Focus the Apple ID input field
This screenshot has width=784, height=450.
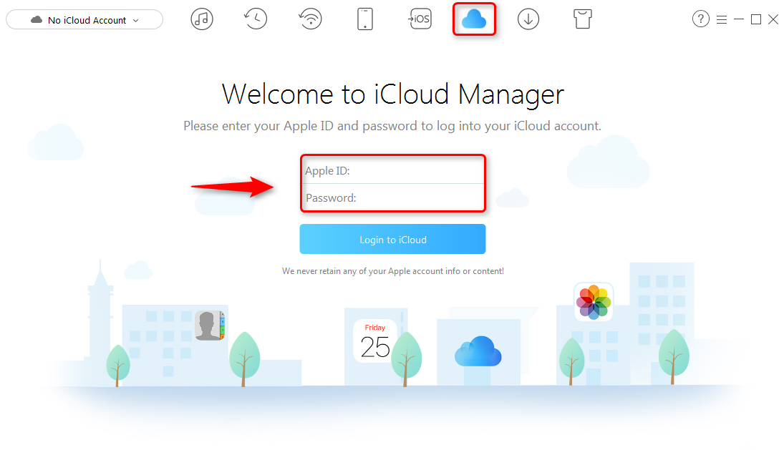(393, 170)
